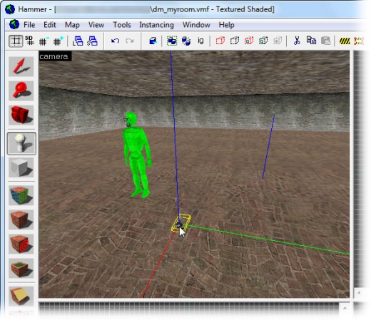Select the Camera tool
The width and height of the screenshot is (371, 320).
pos(21,115)
